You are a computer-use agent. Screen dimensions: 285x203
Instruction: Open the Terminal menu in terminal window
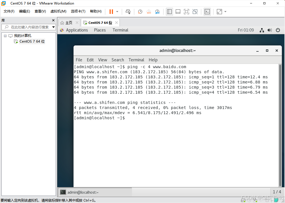136,60
